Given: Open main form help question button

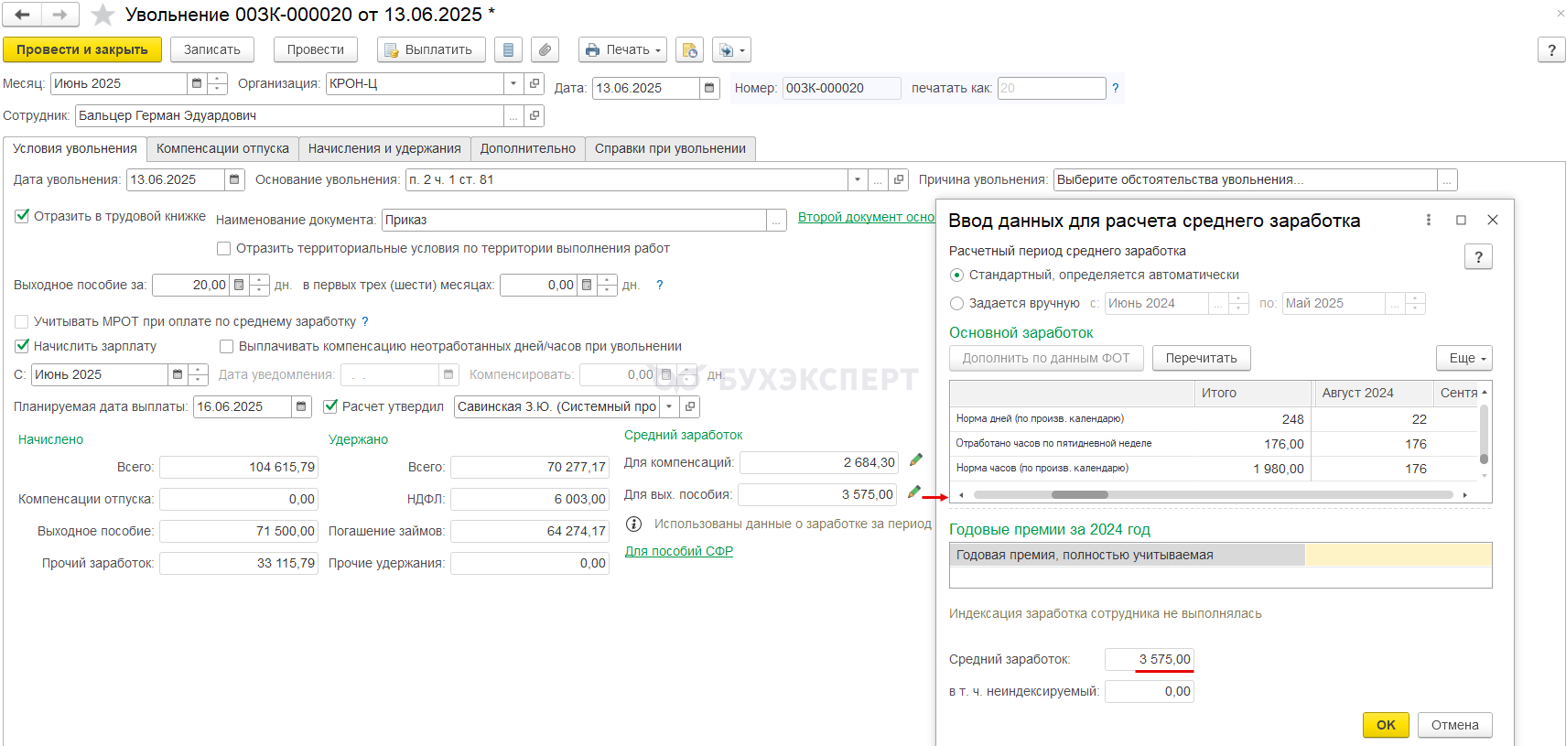Looking at the screenshot, I should pyautogui.click(x=1551, y=49).
